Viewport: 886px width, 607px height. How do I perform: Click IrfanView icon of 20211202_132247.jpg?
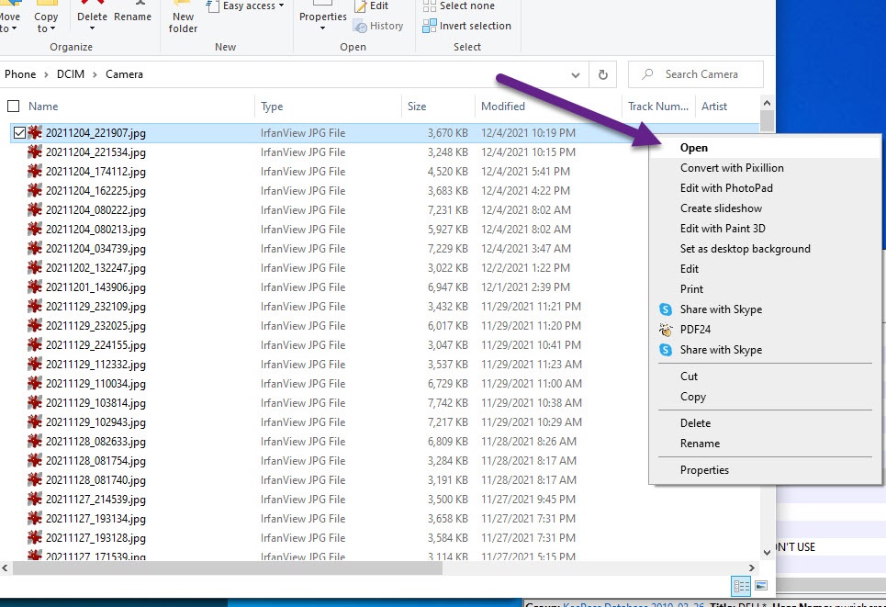pyautogui.click(x=35, y=268)
